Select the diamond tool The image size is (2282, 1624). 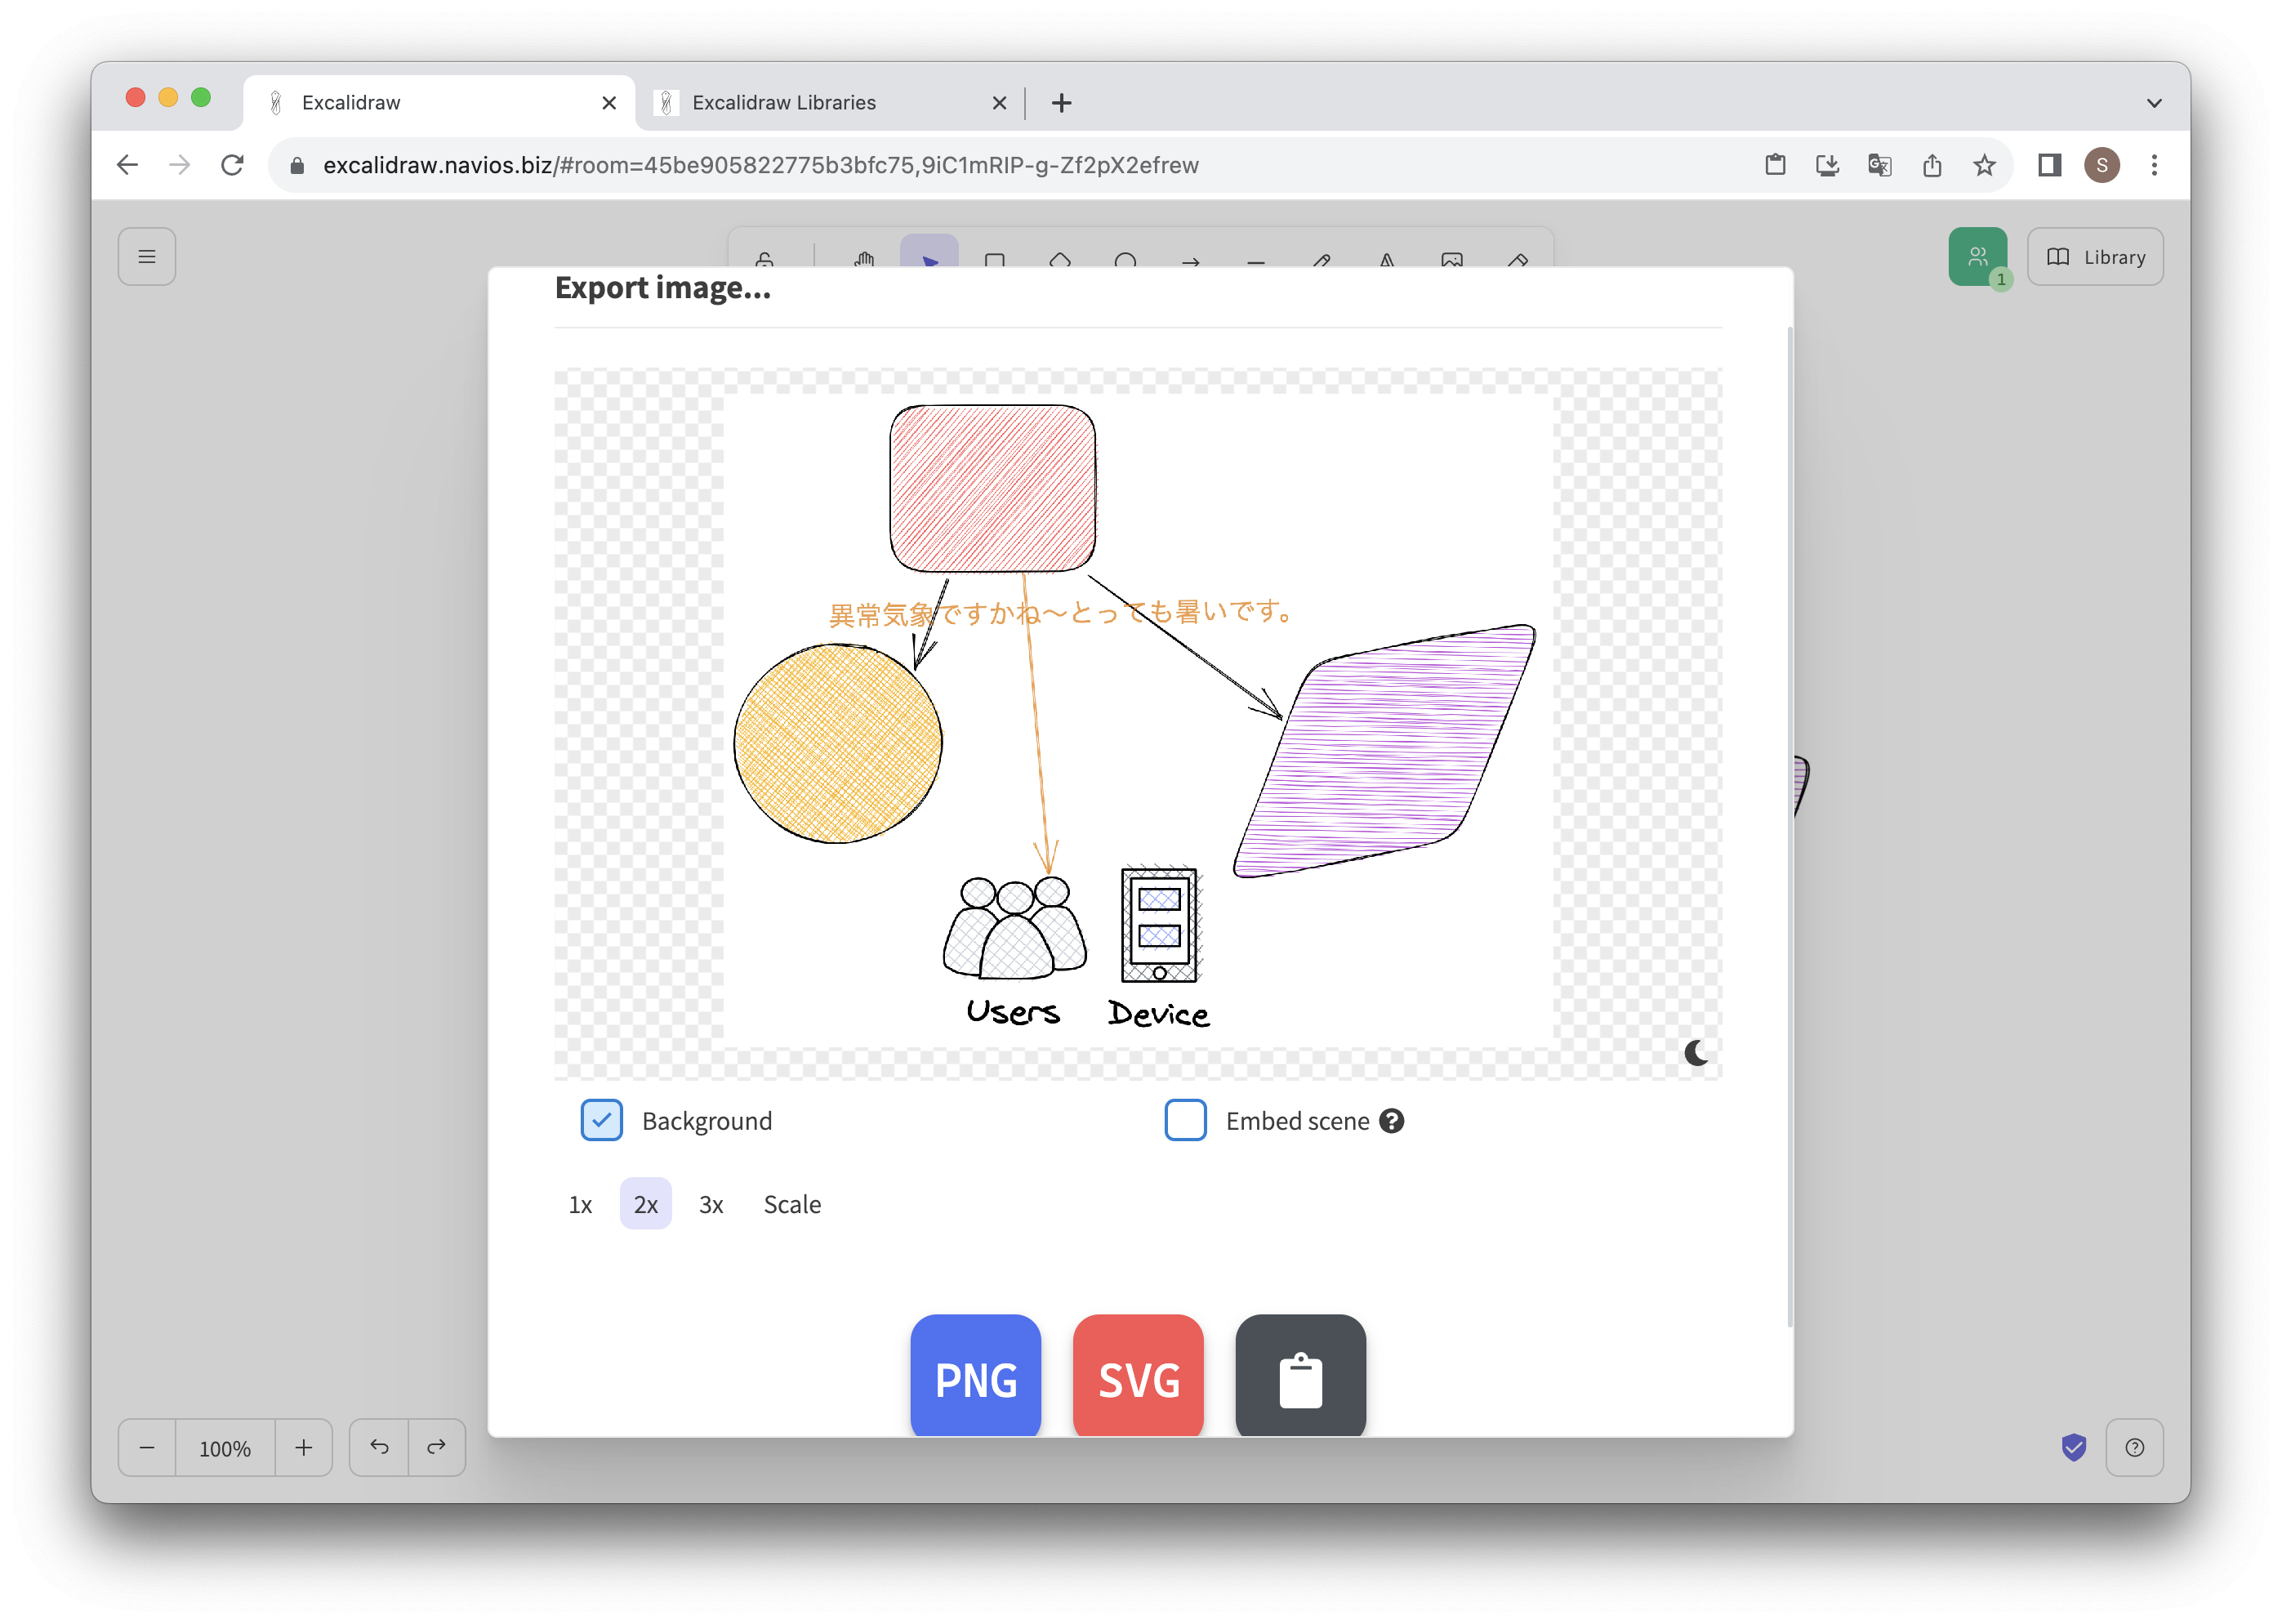coord(1060,258)
